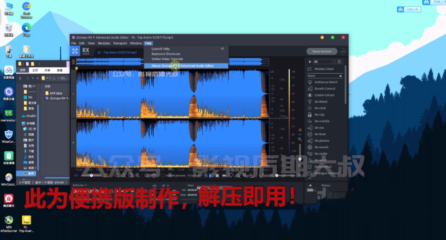Image resolution: width=446 pixels, height=240 pixels.
Task: Open the De-ess module
Action: click(319, 128)
